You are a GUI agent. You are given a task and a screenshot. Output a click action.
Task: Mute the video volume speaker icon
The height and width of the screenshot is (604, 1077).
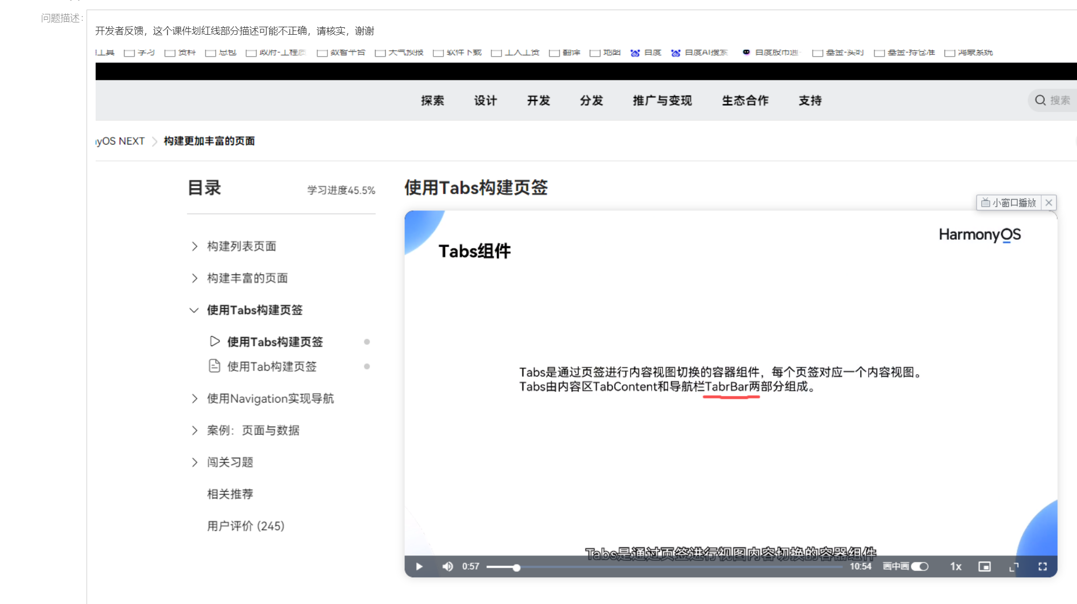coord(448,567)
